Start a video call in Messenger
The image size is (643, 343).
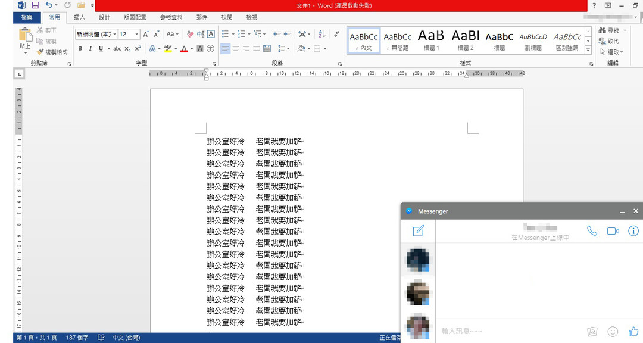[613, 231]
